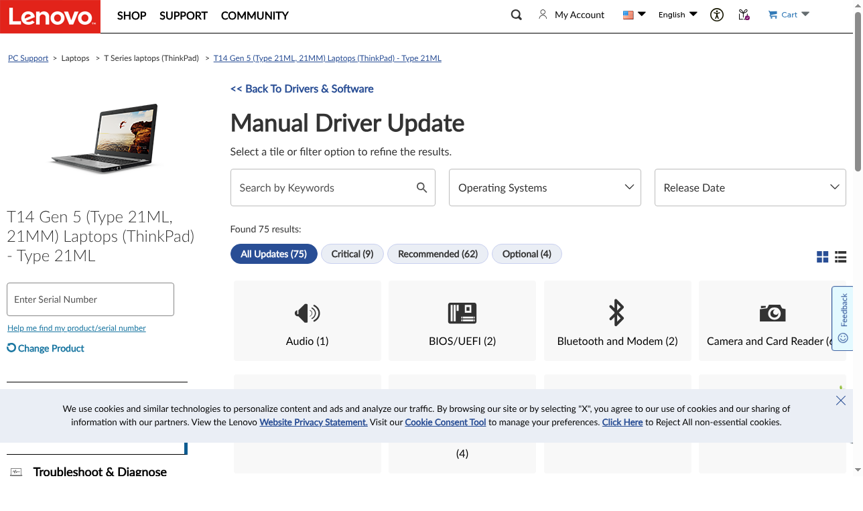Click the Feedback smiley icon
The height and width of the screenshot is (511, 863).
coord(843,338)
